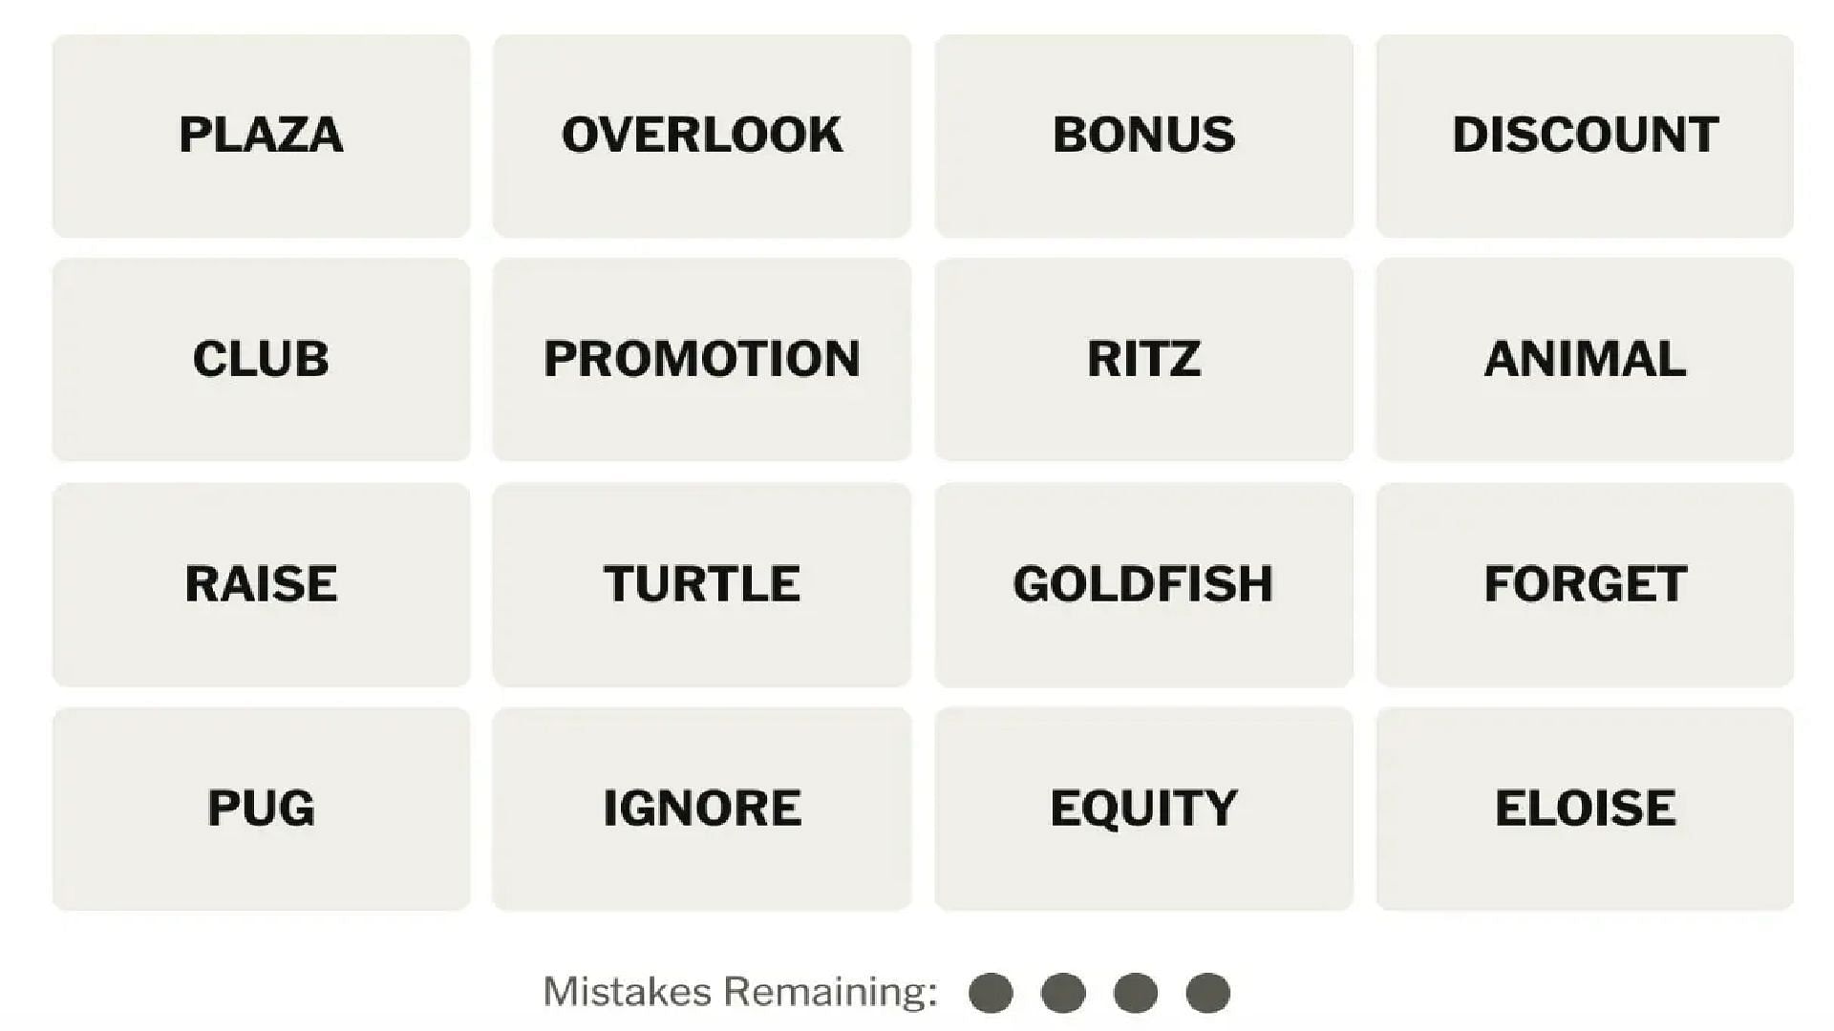Select the ANIMAL tile
Image resolution: width=1834 pixels, height=1031 pixels.
[x=1584, y=359]
